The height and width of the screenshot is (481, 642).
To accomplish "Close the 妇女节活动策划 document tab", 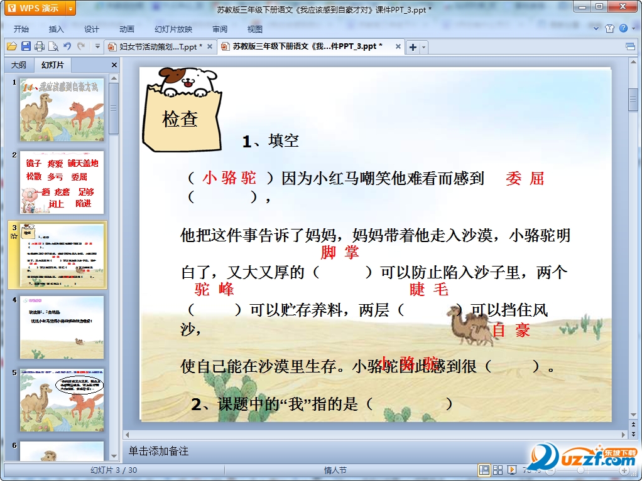I will (210, 46).
